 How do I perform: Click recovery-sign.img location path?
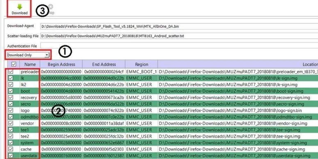(x=234, y=98)
